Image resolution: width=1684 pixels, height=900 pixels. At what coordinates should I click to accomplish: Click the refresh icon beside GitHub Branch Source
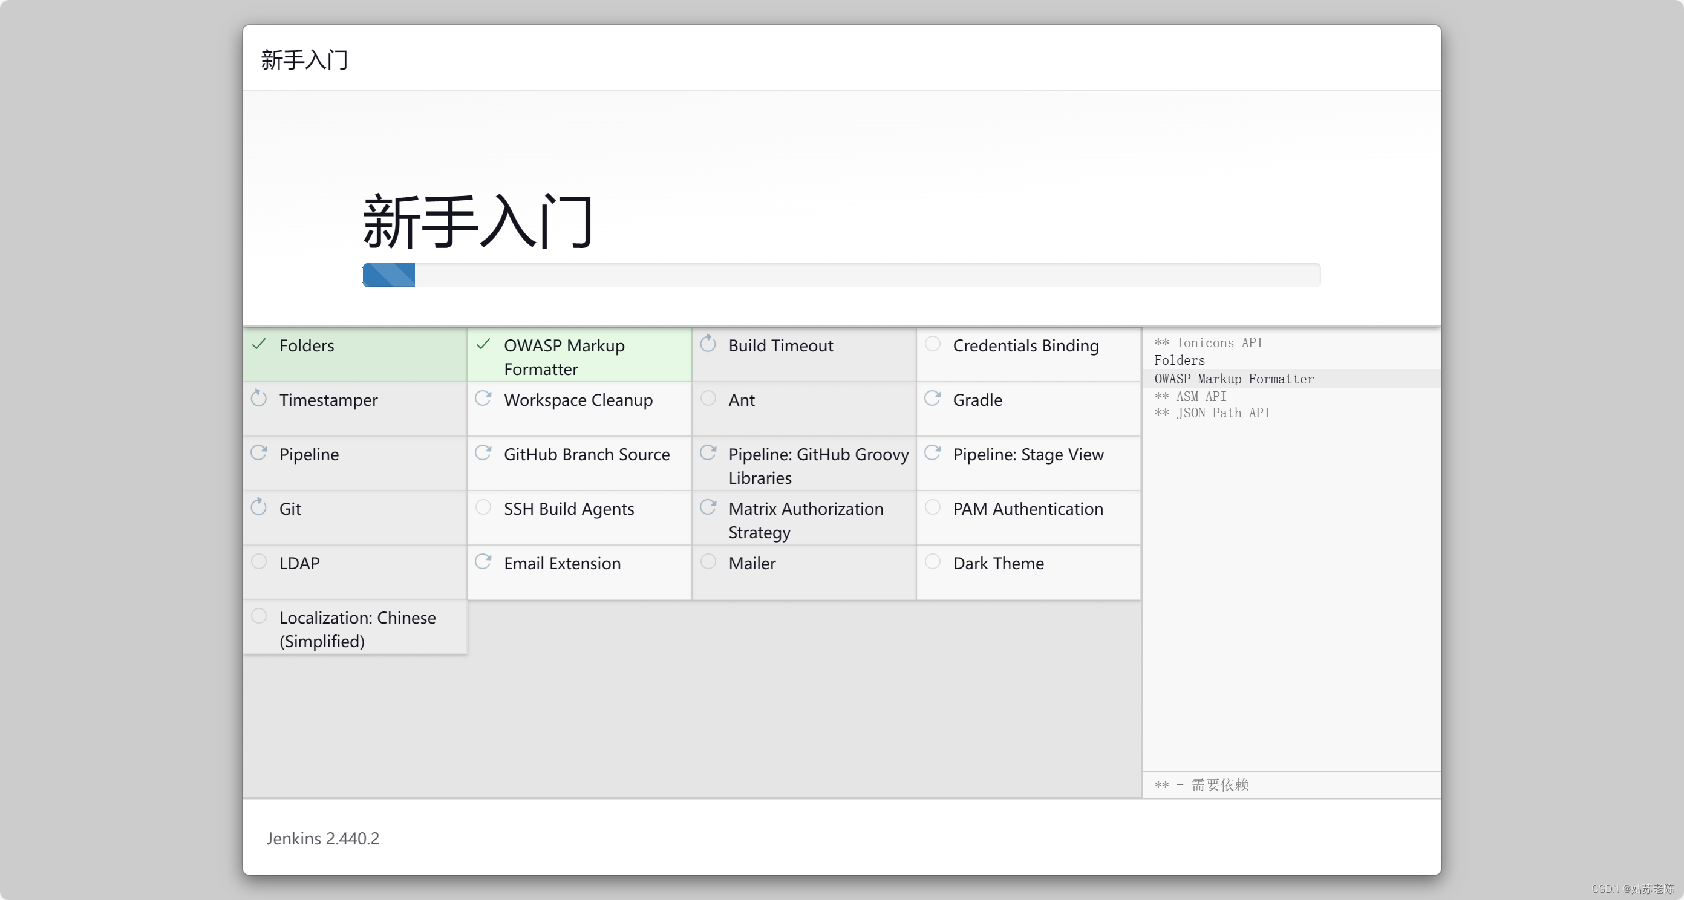point(483,452)
